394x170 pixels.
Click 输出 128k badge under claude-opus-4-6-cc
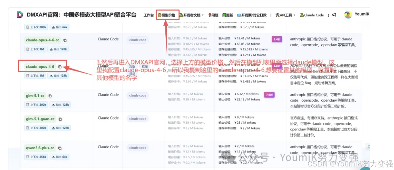pos(58,49)
